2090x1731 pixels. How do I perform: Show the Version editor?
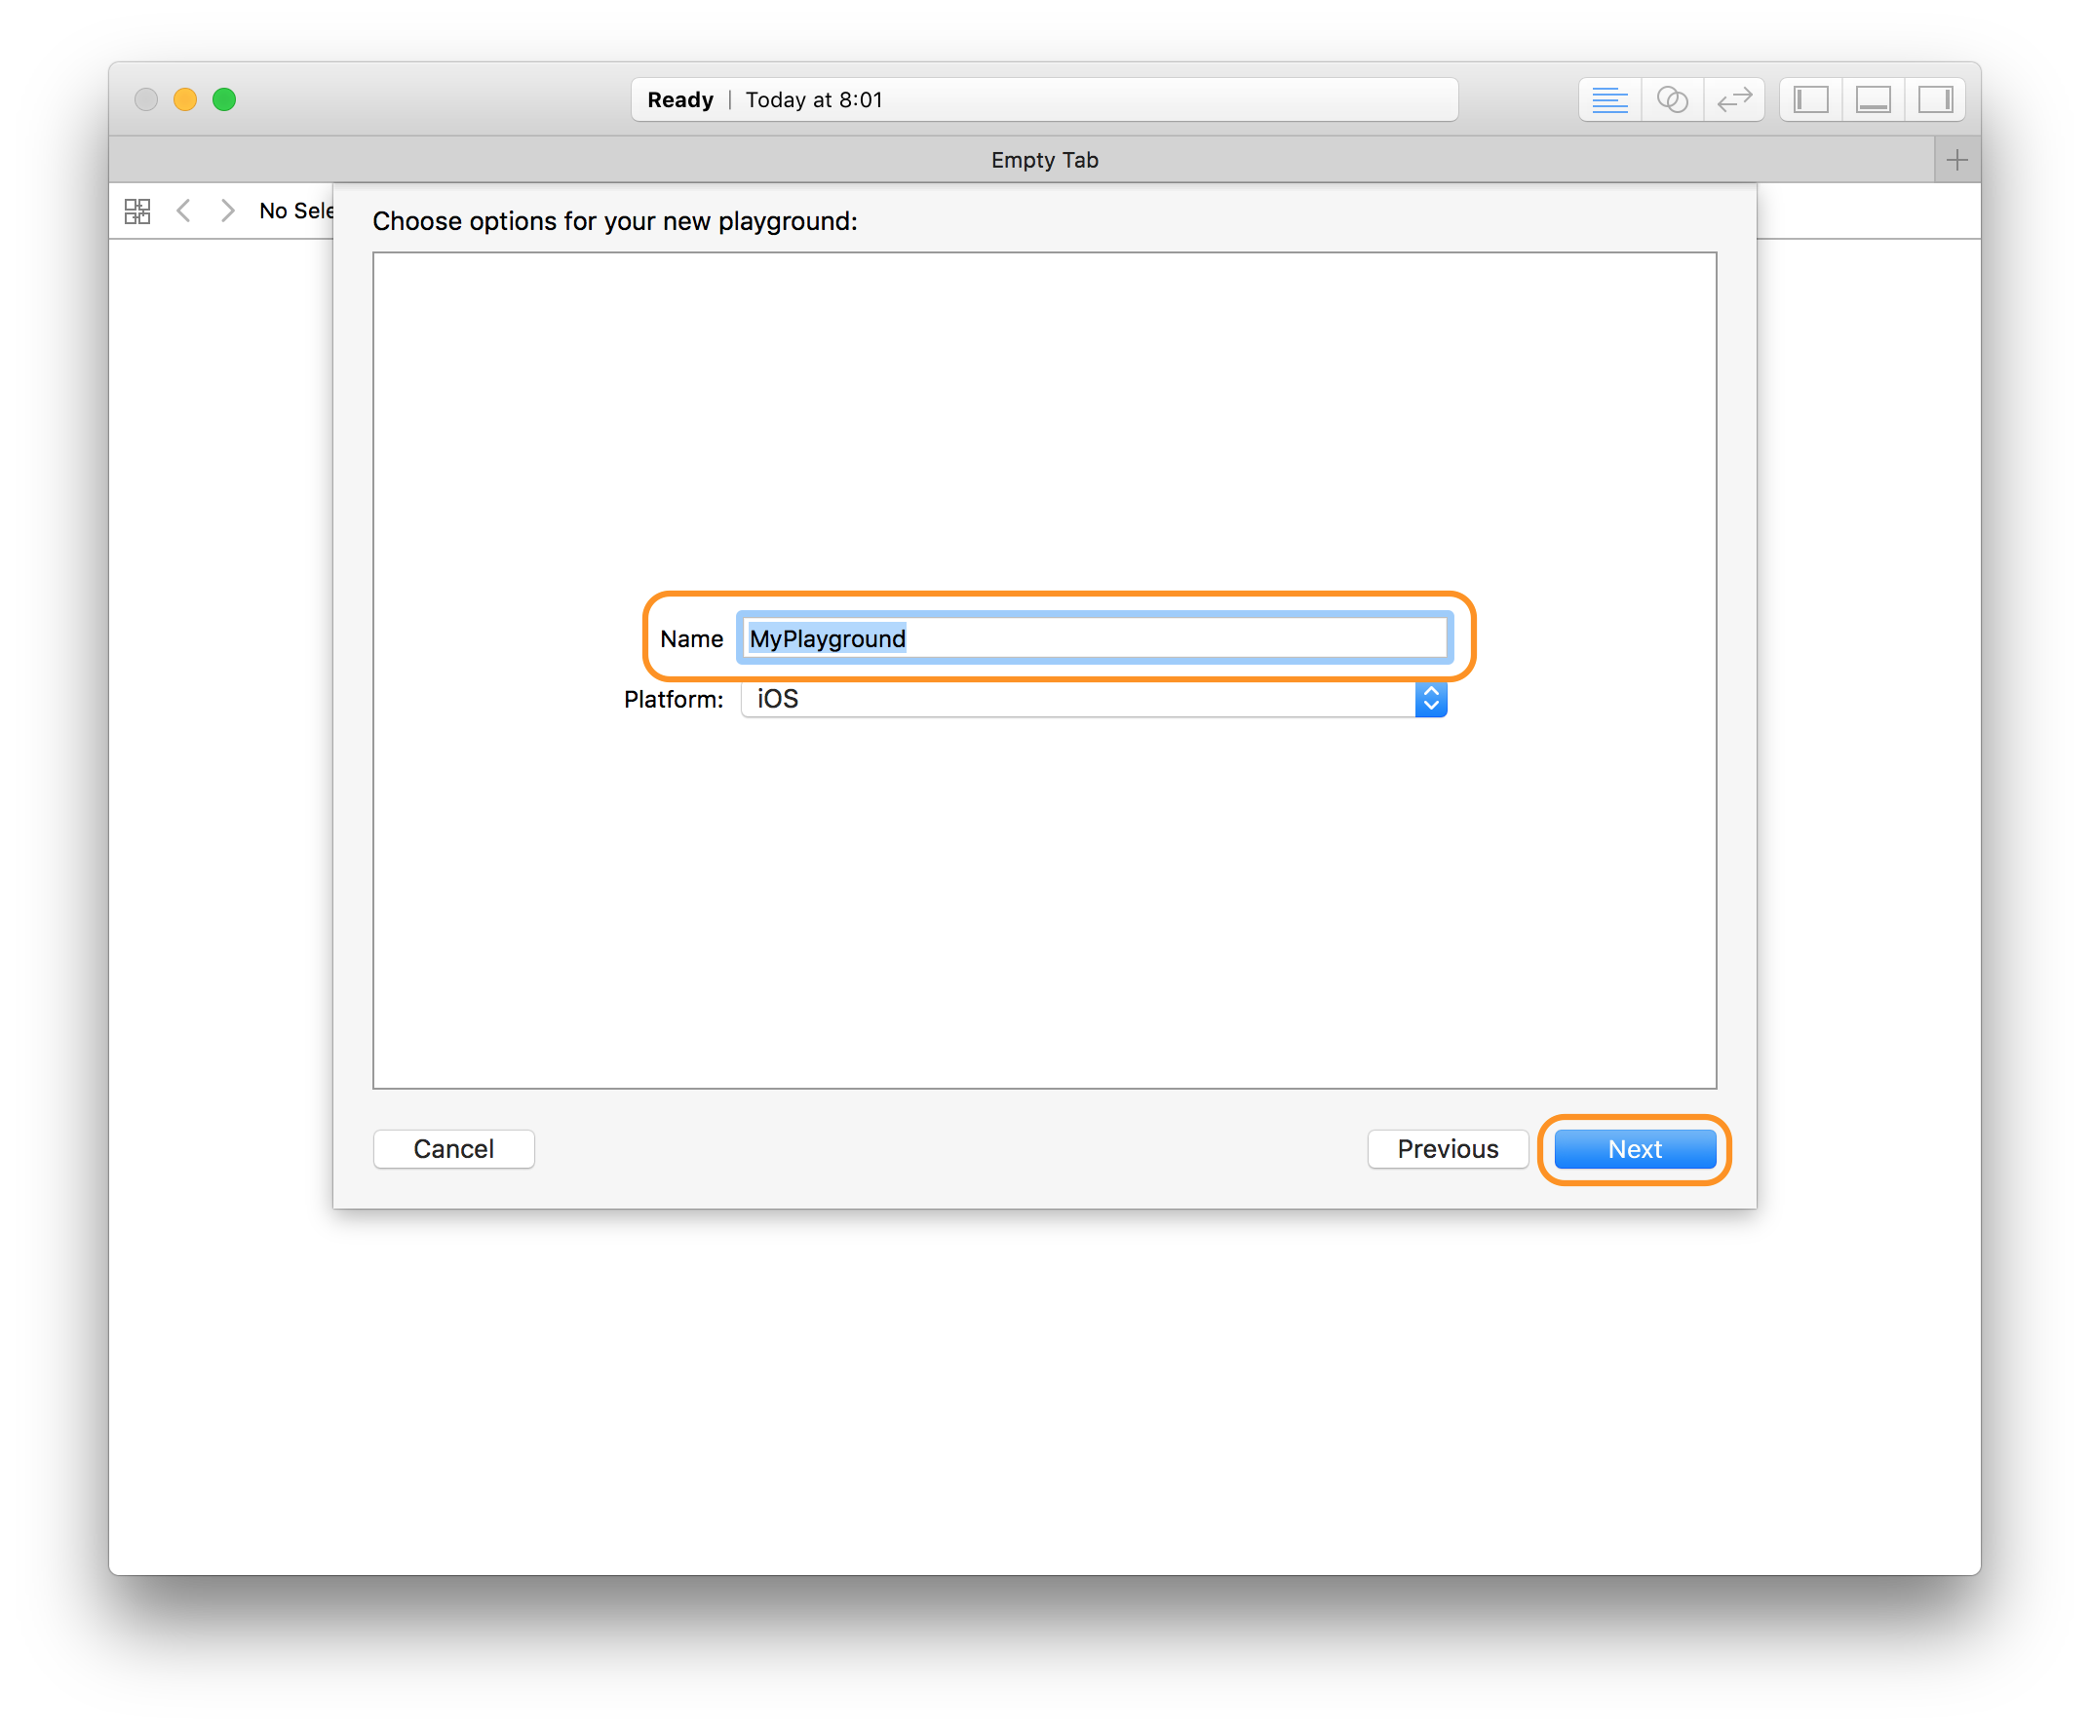pos(1733,99)
